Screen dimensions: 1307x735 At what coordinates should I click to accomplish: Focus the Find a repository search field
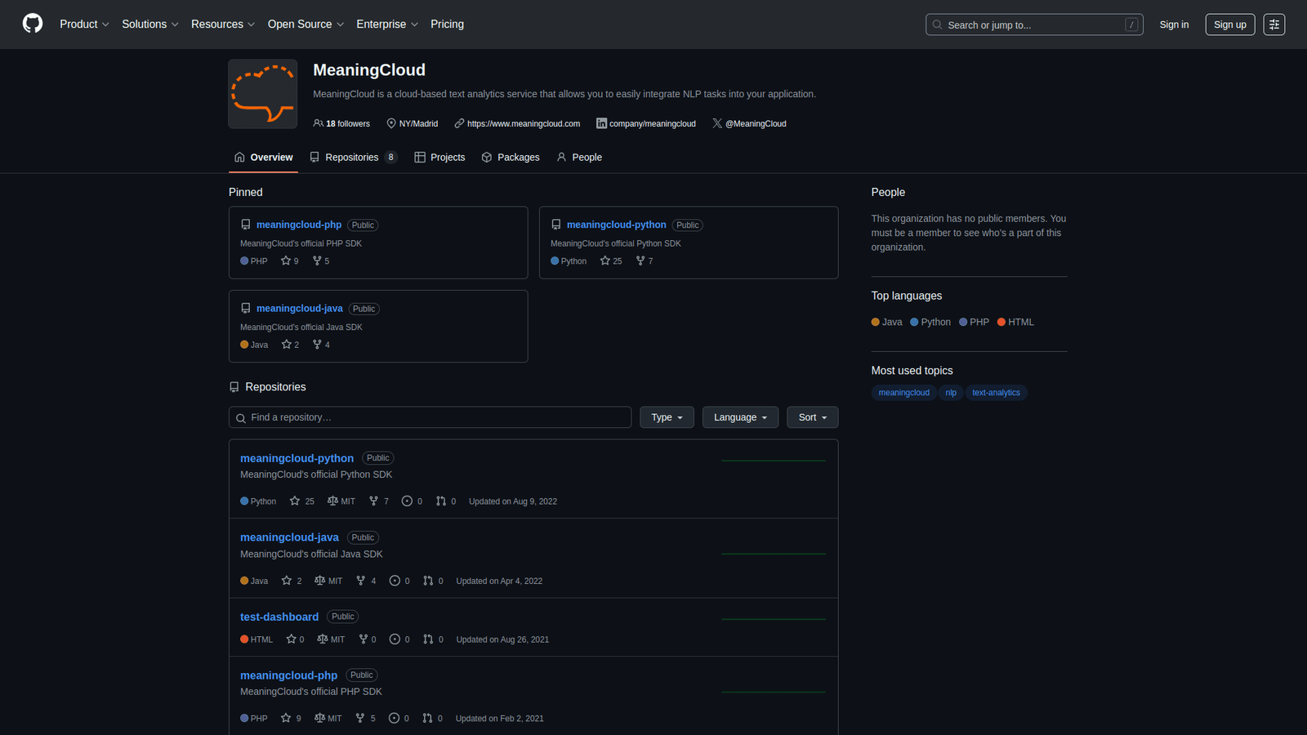click(x=430, y=417)
